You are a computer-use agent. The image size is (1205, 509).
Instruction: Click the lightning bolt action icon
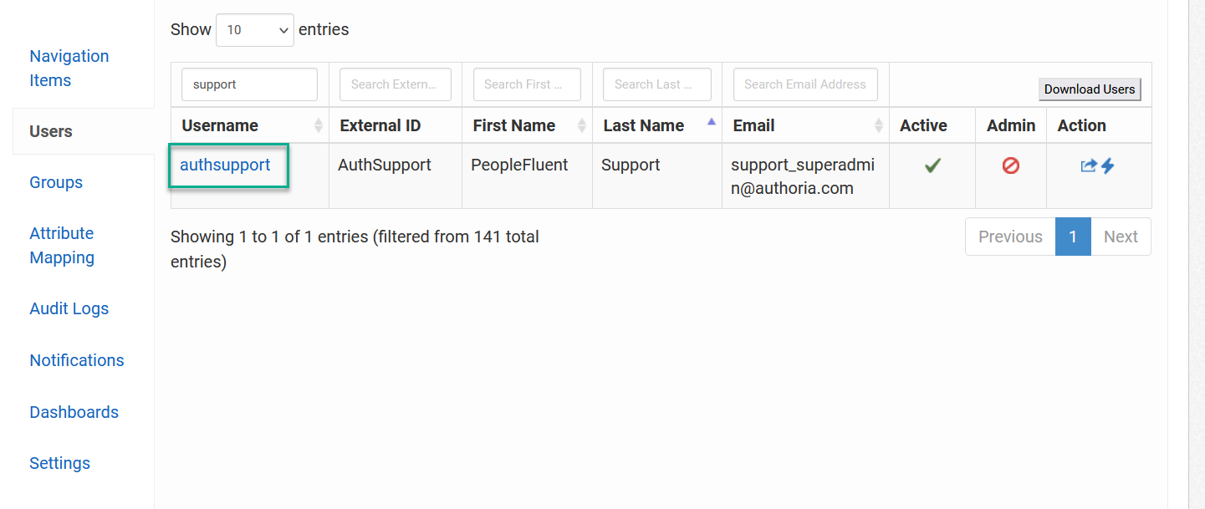tap(1108, 166)
